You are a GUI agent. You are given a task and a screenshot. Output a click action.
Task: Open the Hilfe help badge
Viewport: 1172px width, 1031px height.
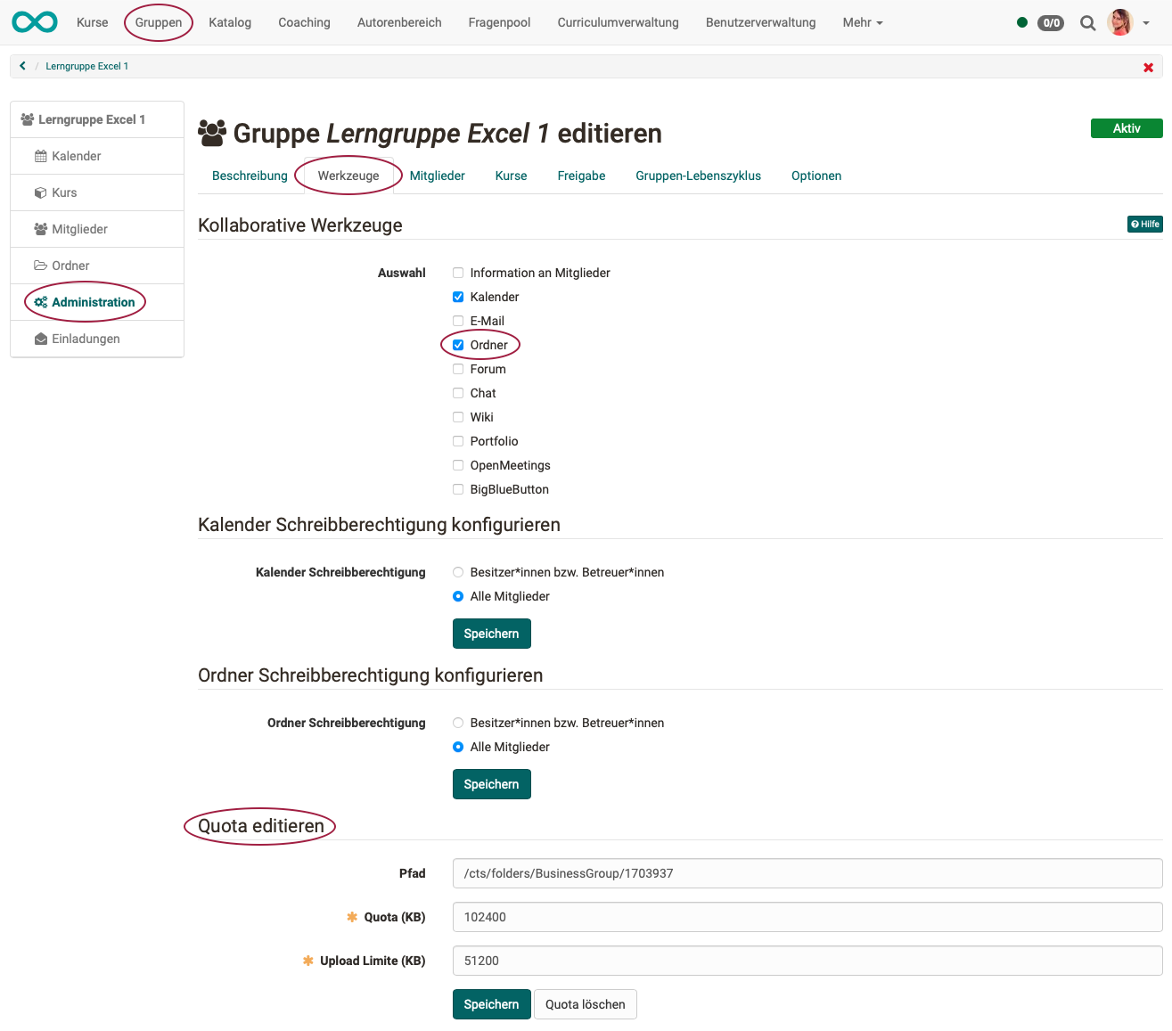(x=1144, y=225)
